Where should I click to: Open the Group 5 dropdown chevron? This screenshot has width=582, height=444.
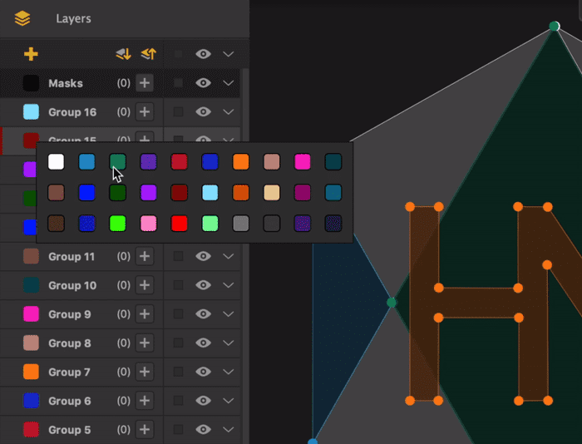coord(229,430)
